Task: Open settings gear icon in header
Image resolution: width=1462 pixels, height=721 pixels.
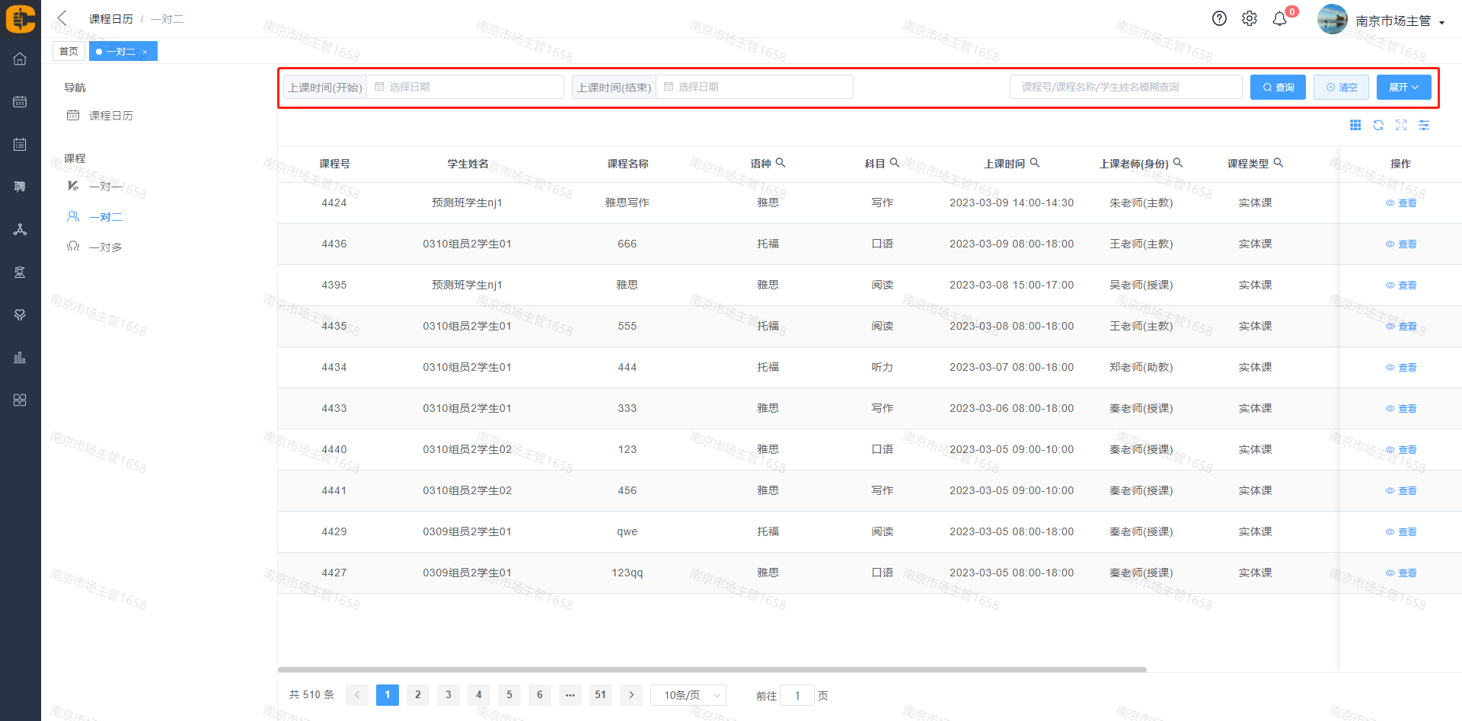Action: pyautogui.click(x=1250, y=19)
